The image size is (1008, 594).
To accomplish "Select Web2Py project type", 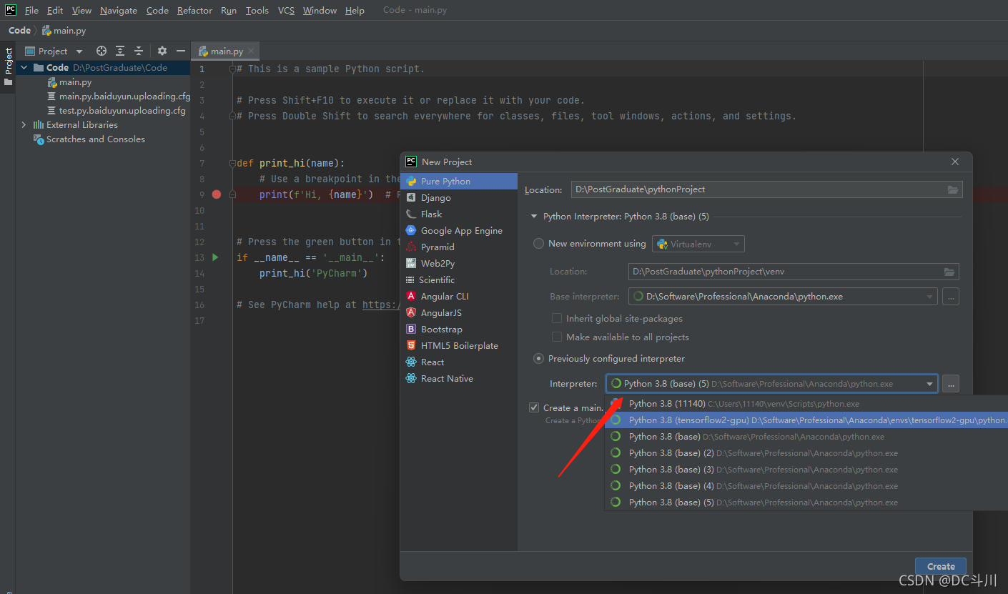I will 459,264.
